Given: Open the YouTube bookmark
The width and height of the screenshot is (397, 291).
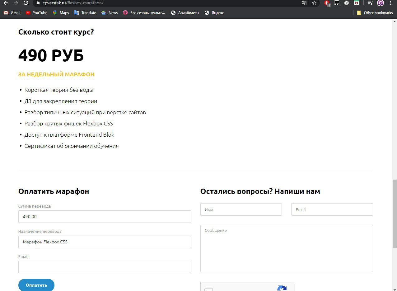Looking at the screenshot, I should tap(36, 13).
